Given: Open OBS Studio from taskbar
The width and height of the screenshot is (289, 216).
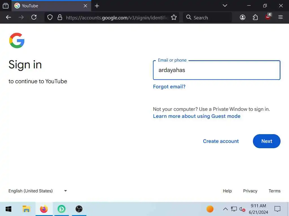Looking at the screenshot, I should coord(79,209).
